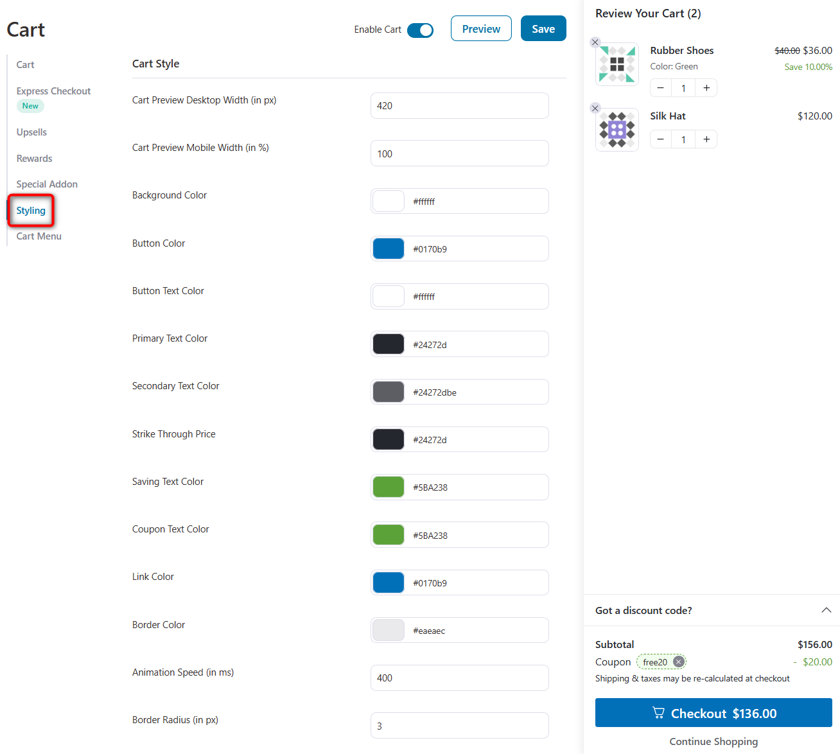Click the Rubber Shoes quantity value
Viewport: 840px width, 754px height.
(683, 88)
